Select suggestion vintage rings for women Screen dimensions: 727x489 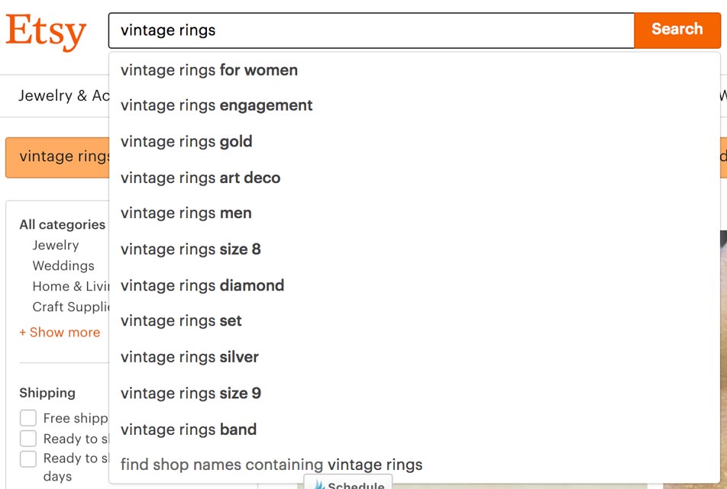(414, 70)
